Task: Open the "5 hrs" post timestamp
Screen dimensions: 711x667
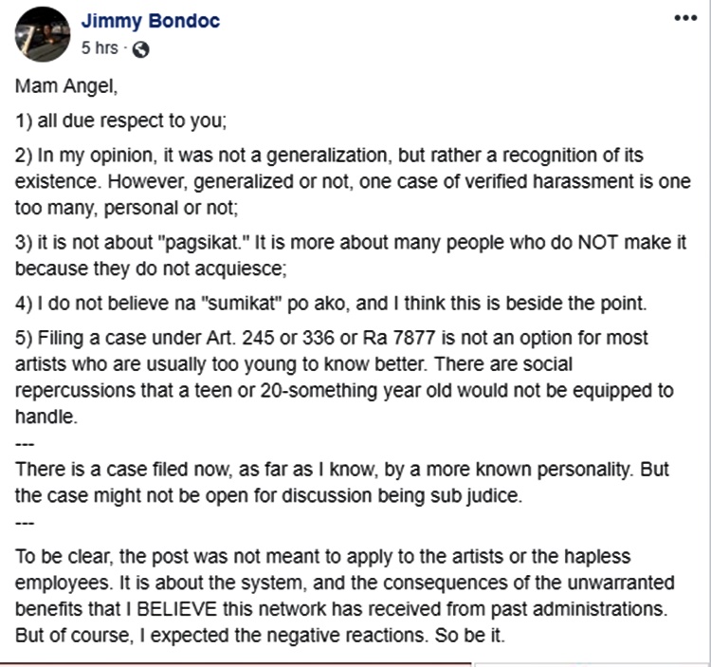Action: tap(100, 49)
